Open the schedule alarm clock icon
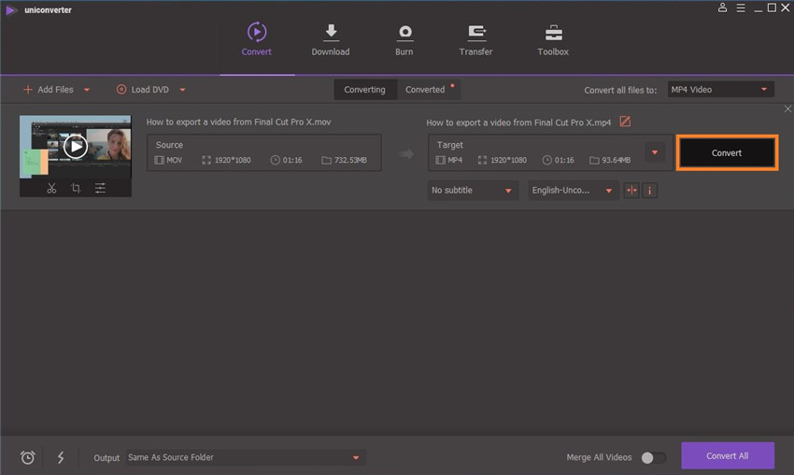Image resolution: width=794 pixels, height=475 pixels. (28, 458)
